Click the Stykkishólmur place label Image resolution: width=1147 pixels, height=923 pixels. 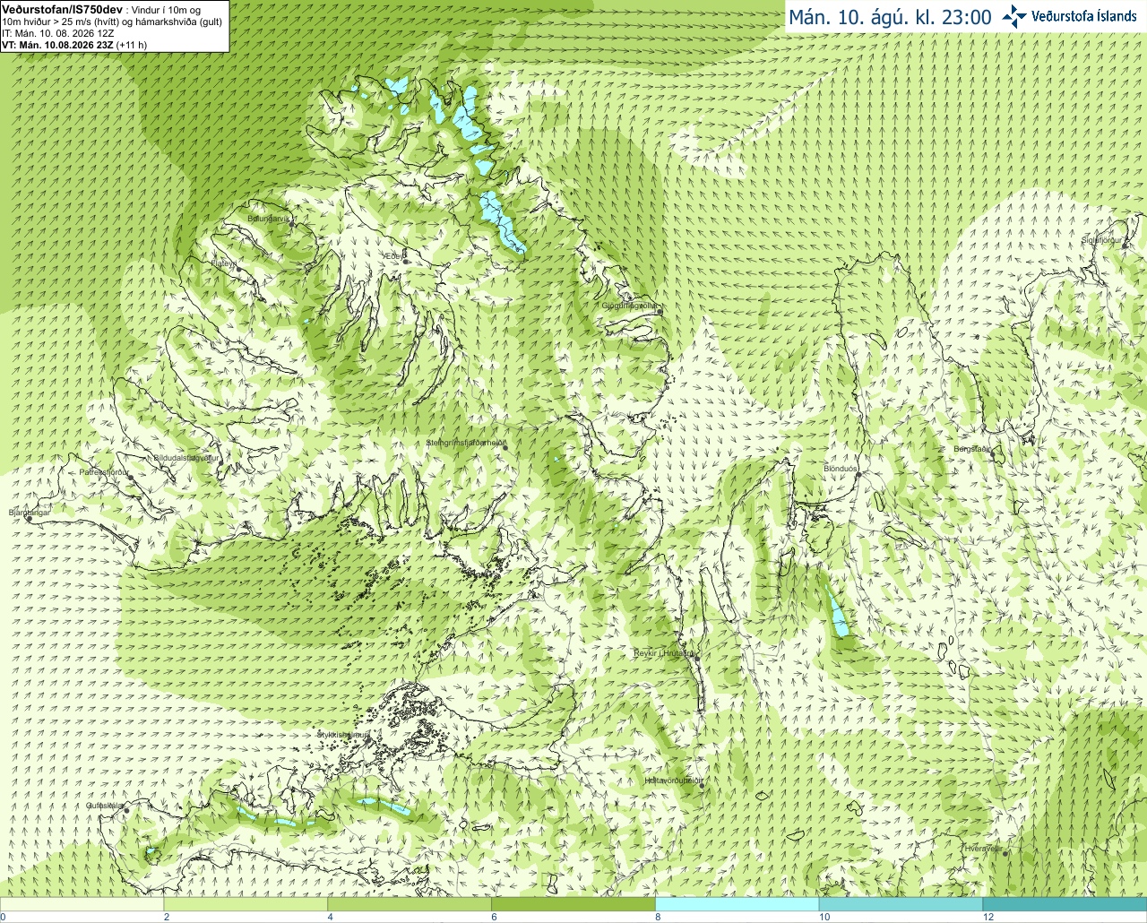[343, 735]
